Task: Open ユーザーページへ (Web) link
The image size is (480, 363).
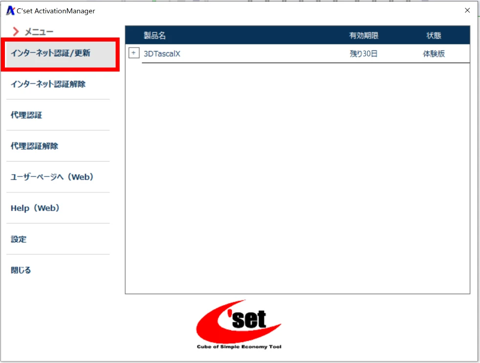Action: point(52,177)
